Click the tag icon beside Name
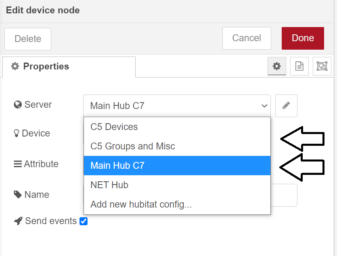This screenshot has height=256, width=337. pos(18,195)
